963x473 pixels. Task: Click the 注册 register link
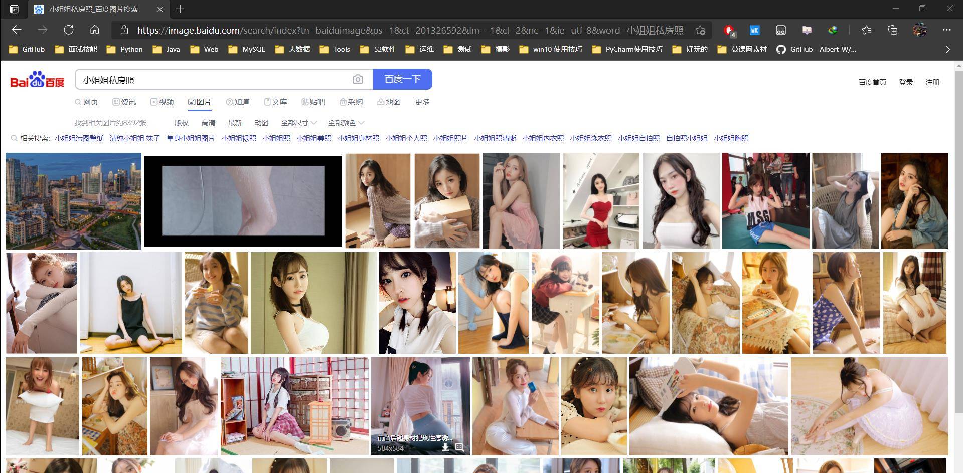932,82
